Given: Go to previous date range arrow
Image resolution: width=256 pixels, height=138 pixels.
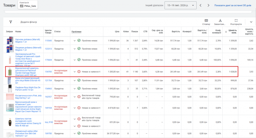Looking at the screenshot, I should [x=200, y=5].
